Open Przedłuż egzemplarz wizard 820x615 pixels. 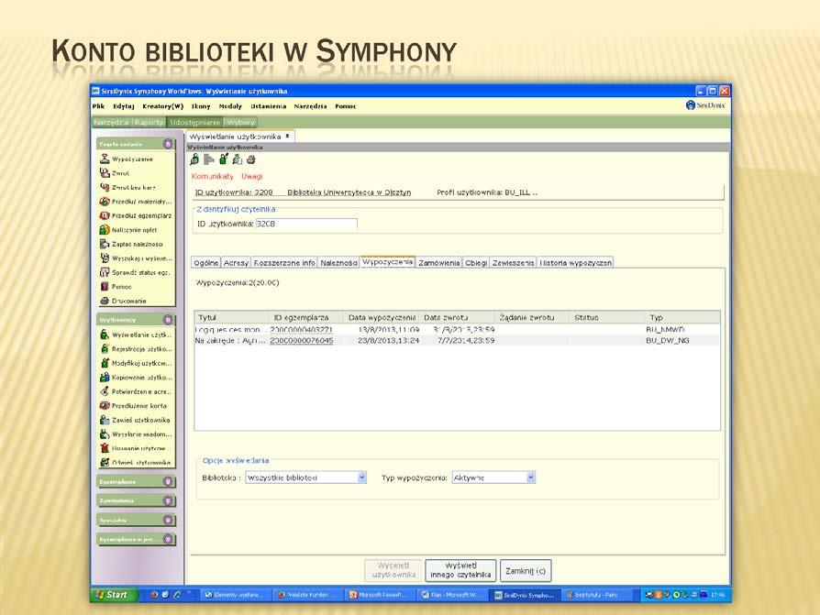[136, 215]
